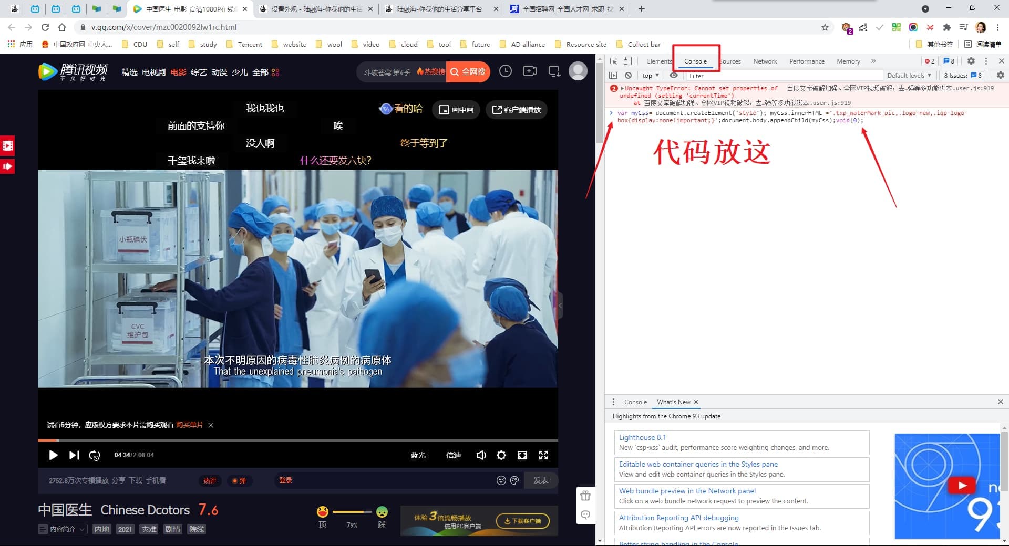The width and height of the screenshot is (1009, 546).
Task: Clear the console icon
Action: pos(628,76)
